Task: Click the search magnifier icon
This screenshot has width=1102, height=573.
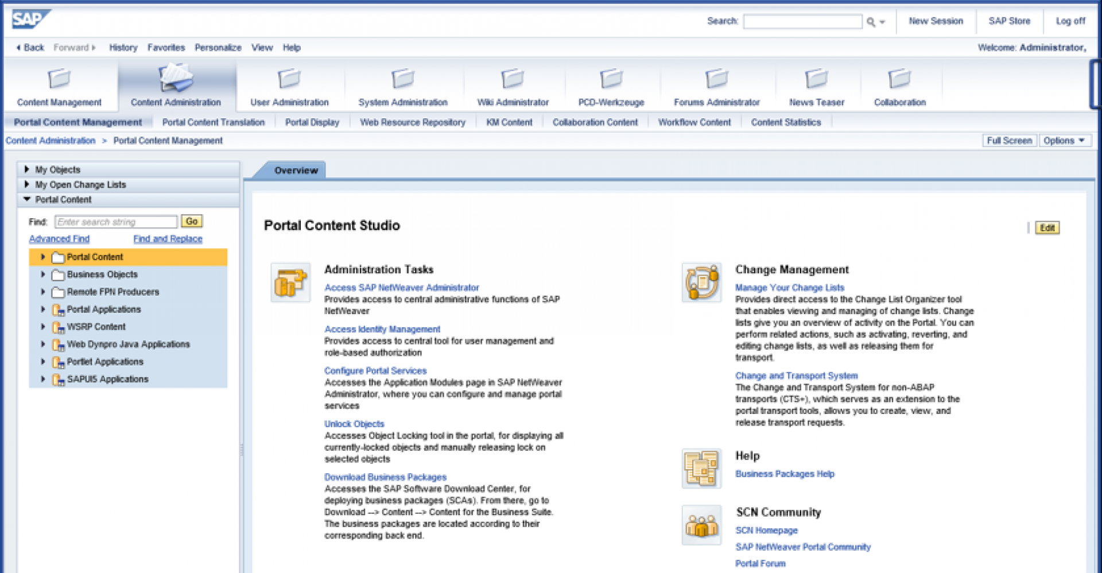Action: point(871,22)
